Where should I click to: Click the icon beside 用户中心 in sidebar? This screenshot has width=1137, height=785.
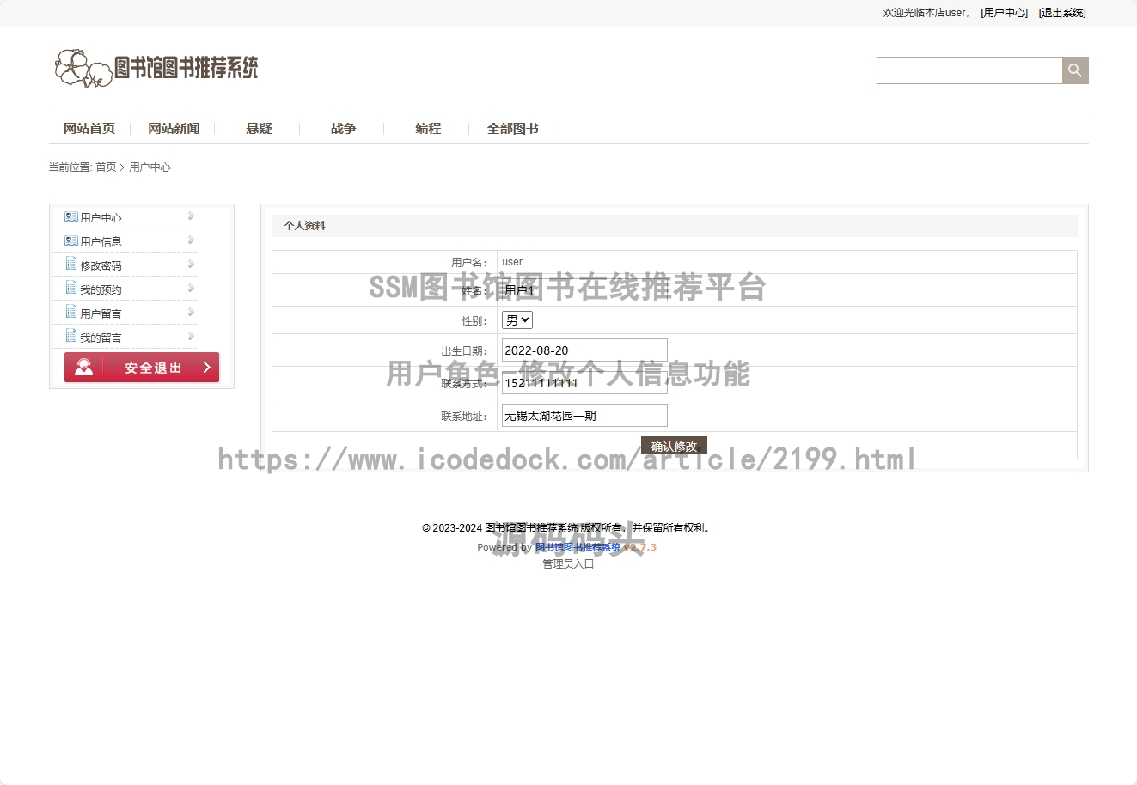[x=71, y=217]
